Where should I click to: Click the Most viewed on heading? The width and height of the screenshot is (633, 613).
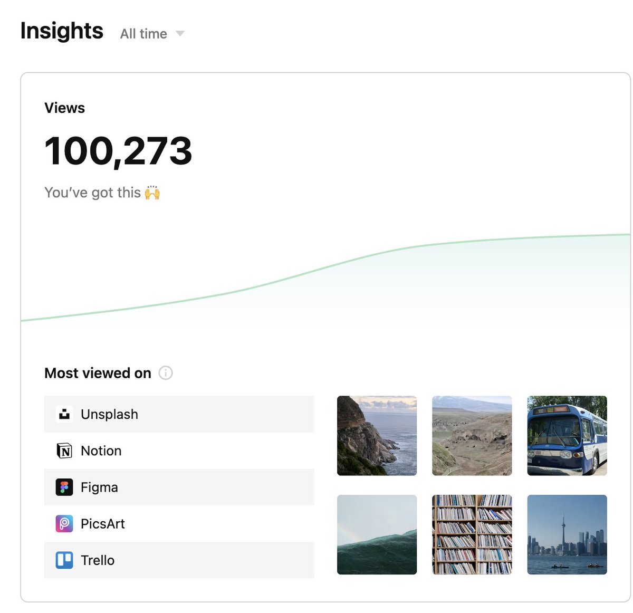click(98, 373)
